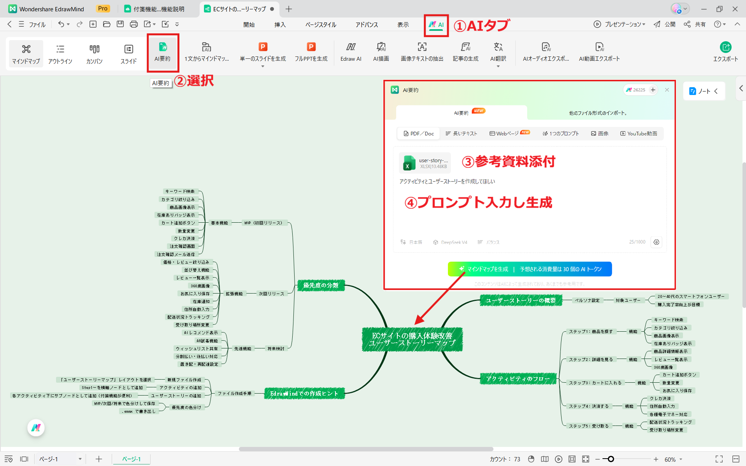This screenshot has width=746, height=466.
Task: Open the ページスタイル ribbon tab
Action: (321, 25)
